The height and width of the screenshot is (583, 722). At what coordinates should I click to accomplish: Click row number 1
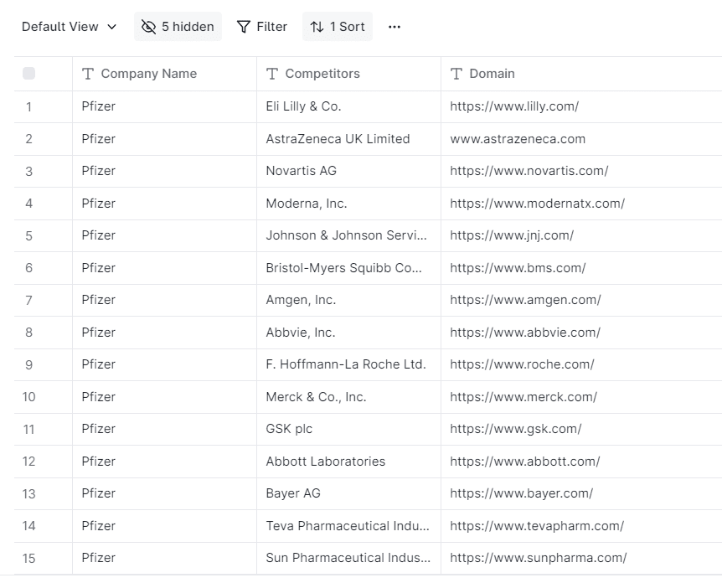click(29, 107)
